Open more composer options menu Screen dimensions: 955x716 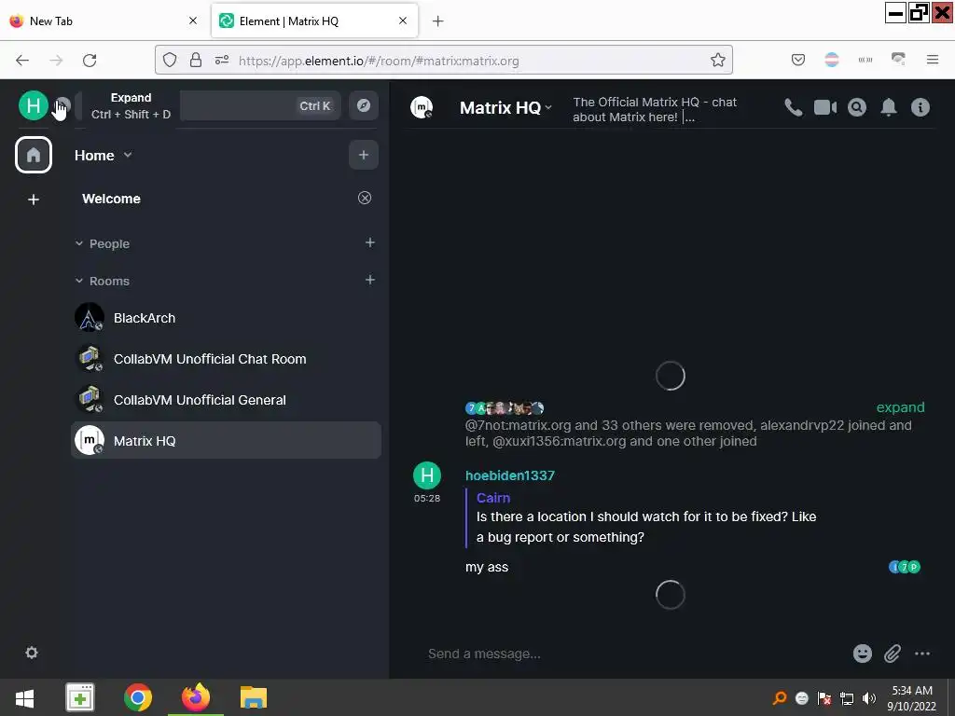pyautogui.click(x=922, y=654)
